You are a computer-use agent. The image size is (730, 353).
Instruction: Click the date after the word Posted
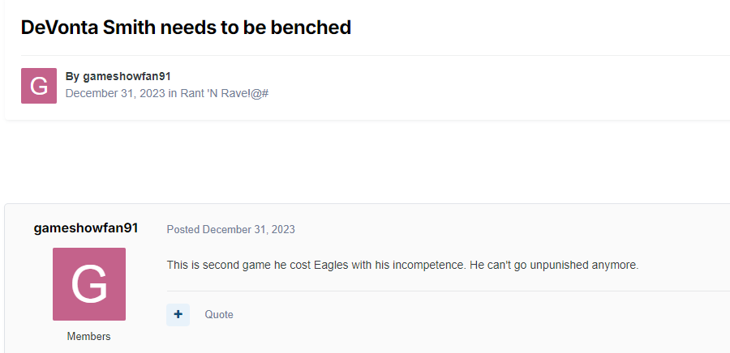click(x=249, y=229)
